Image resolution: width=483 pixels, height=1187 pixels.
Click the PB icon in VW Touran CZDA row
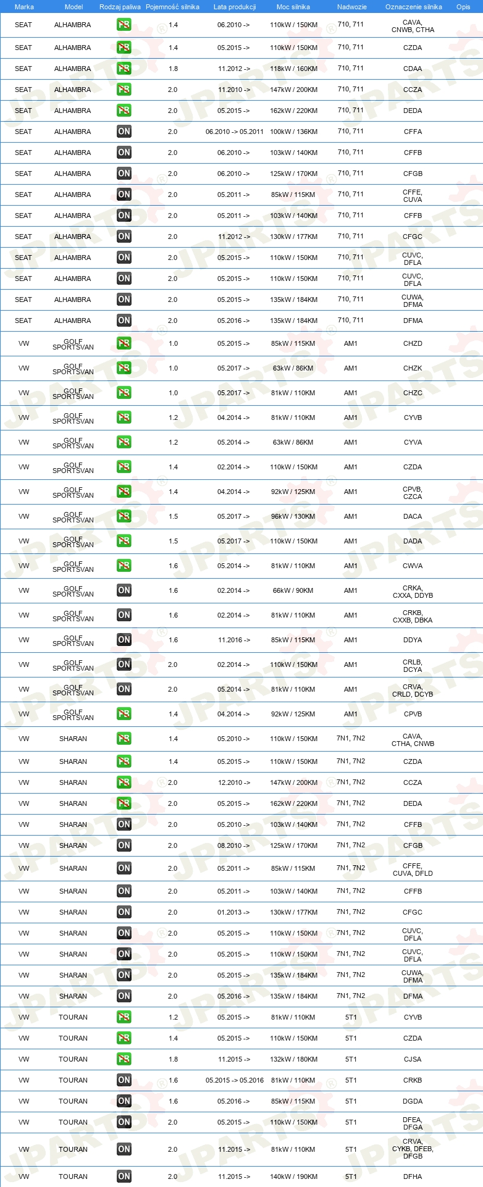pyautogui.click(x=124, y=1038)
